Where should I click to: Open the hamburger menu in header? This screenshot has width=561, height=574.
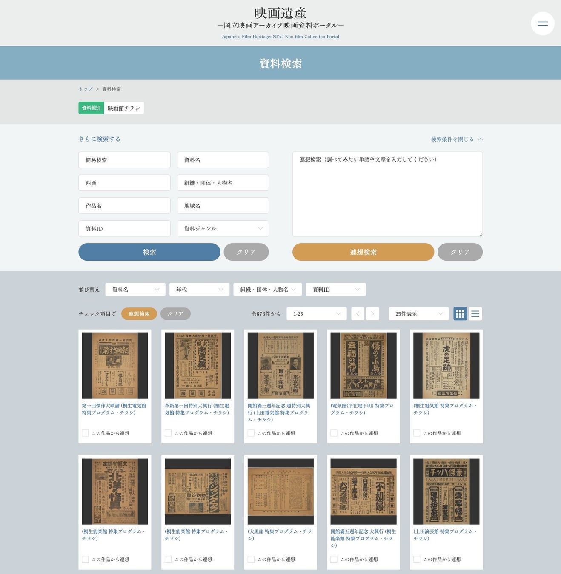542,23
